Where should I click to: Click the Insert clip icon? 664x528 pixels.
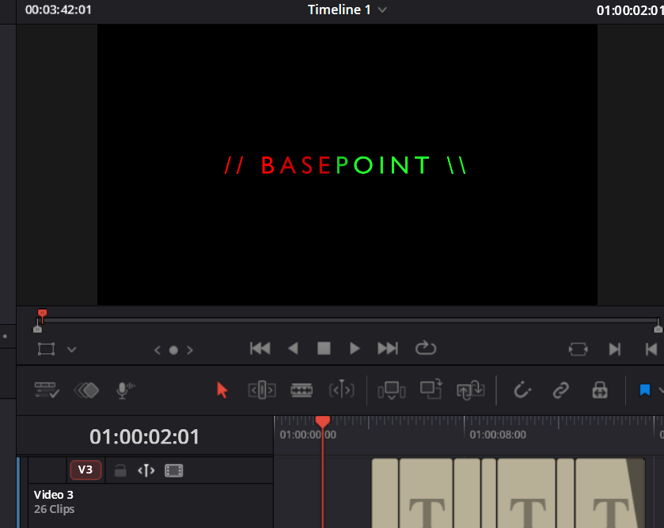tap(391, 390)
